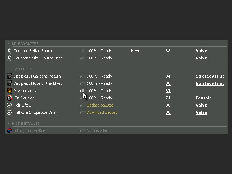Click the Half-Life 2: Episode One icon
Viewport: 232px width, 174px height.
click(x=9, y=112)
